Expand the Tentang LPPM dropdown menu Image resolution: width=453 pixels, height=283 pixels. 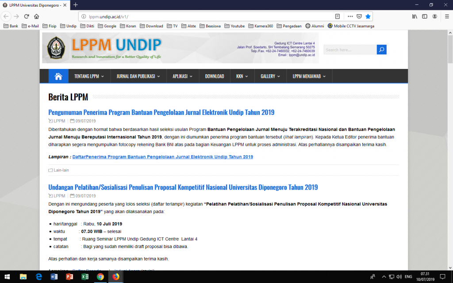89,76
